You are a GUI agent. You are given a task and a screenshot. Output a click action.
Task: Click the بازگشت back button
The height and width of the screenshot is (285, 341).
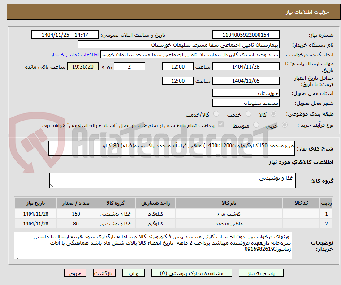pyautogui.click(x=104, y=273)
